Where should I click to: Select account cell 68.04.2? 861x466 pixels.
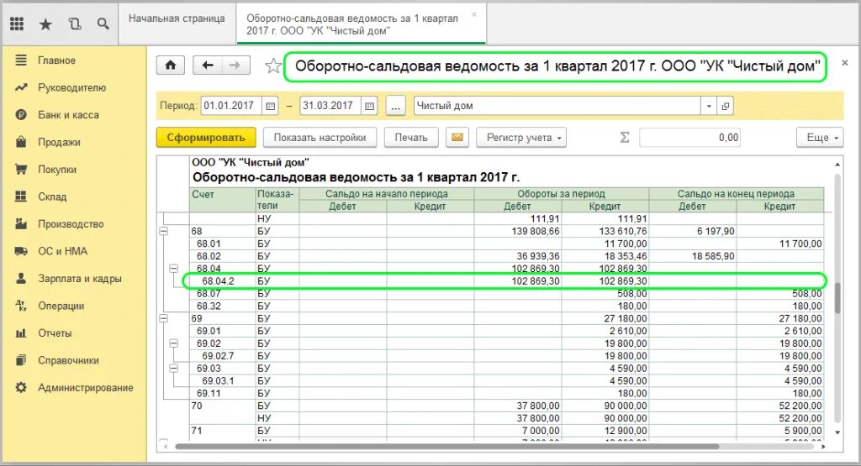click(222, 281)
